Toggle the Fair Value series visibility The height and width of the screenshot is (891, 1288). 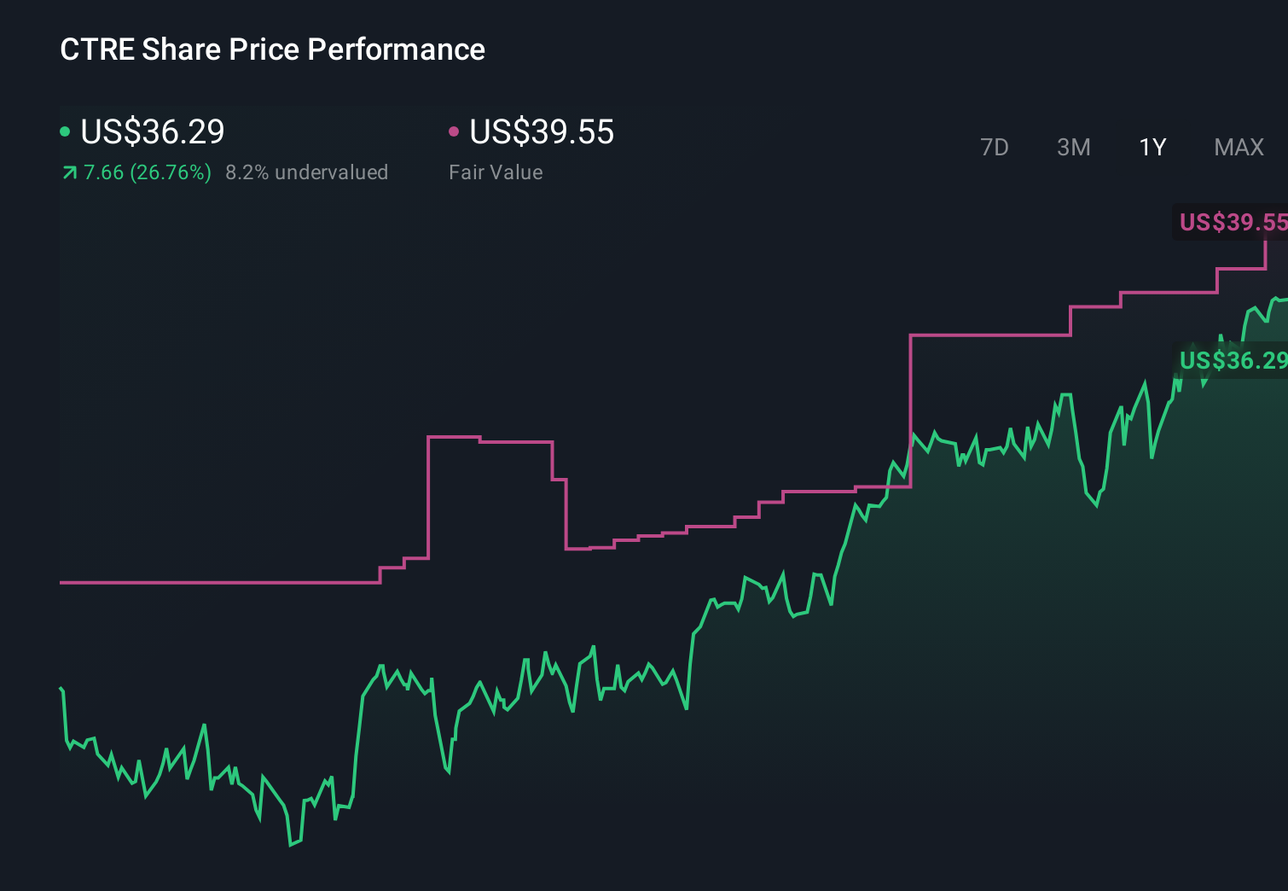[x=455, y=131]
